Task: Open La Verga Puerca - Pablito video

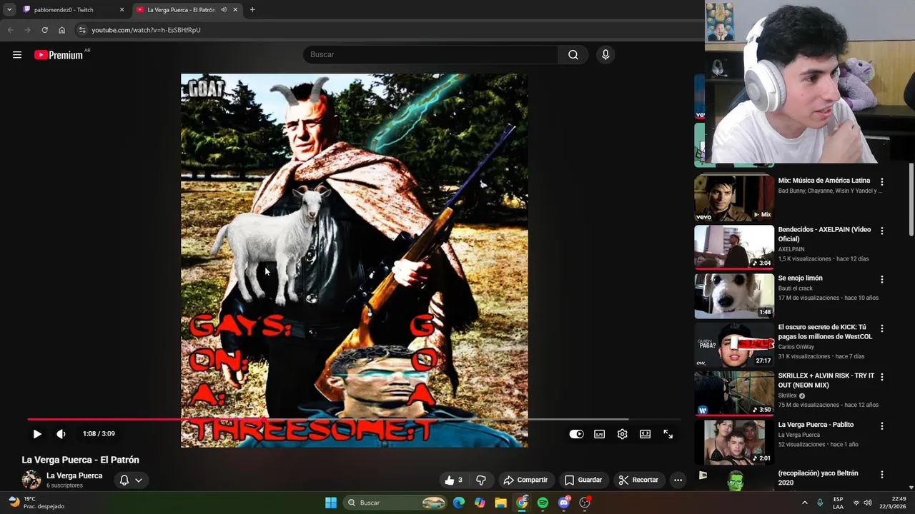Action: tap(734, 442)
